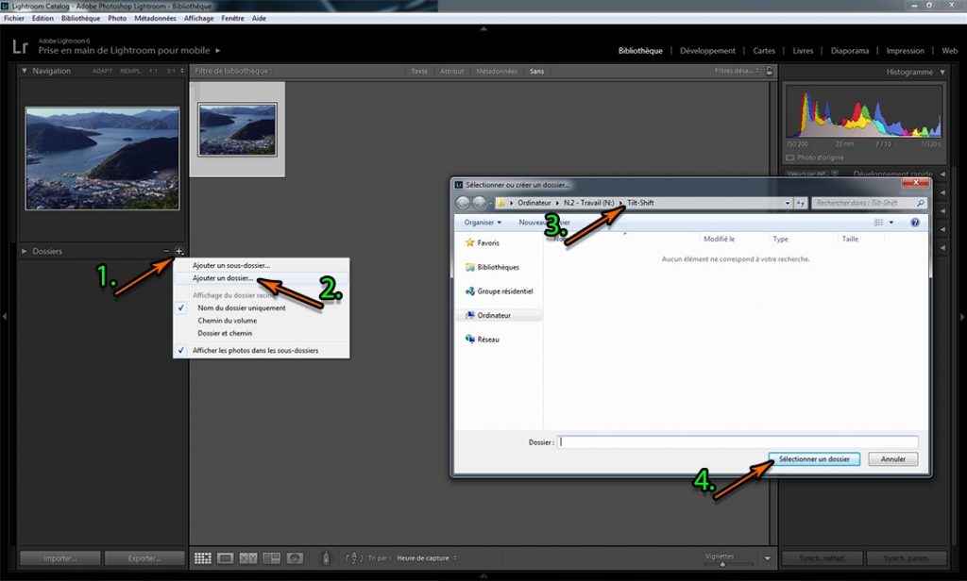This screenshot has height=581, width=967.
Task: Click 'Sélectionner un dossier' button
Action: click(x=814, y=459)
